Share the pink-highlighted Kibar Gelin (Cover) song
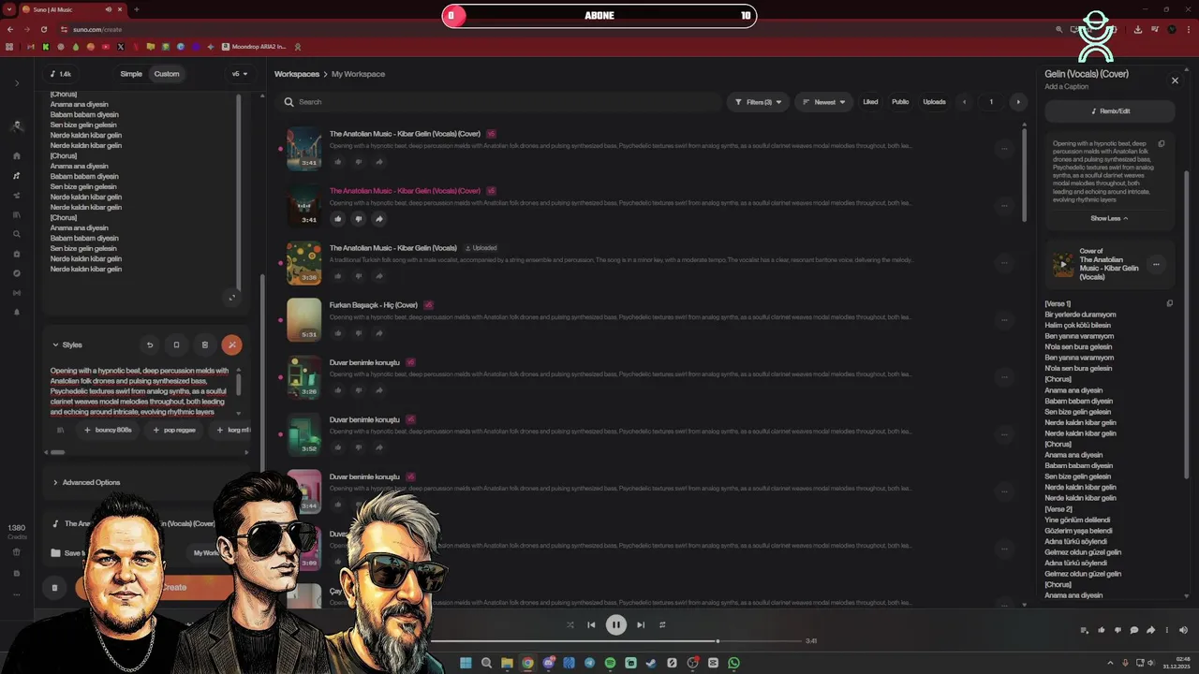The image size is (1199, 674). pyautogui.click(x=379, y=219)
